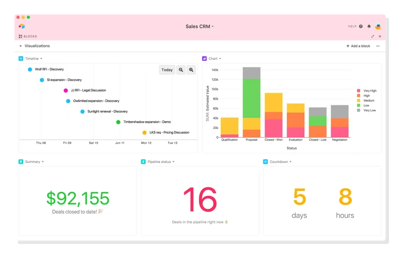Click the Status axis title
This screenshot has height=255, width=400.
291,148
